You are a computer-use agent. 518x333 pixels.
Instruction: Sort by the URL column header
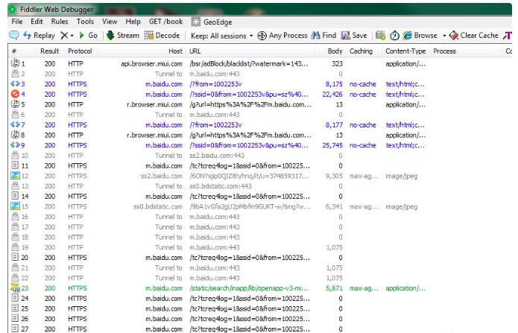pyautogui.click(x=250, y=51)
